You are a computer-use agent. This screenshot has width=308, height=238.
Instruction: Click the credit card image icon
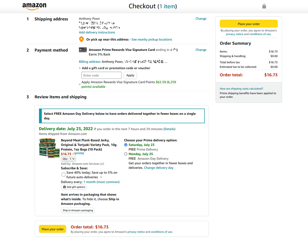pyautogui.click(x=82, y=50)
